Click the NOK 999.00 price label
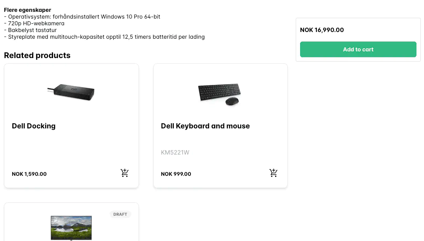The image size is (424, 241). [x=176, y=174]
